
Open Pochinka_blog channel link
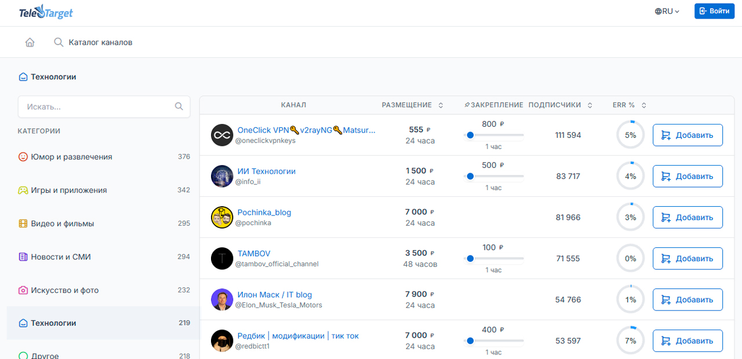point(264,213)
